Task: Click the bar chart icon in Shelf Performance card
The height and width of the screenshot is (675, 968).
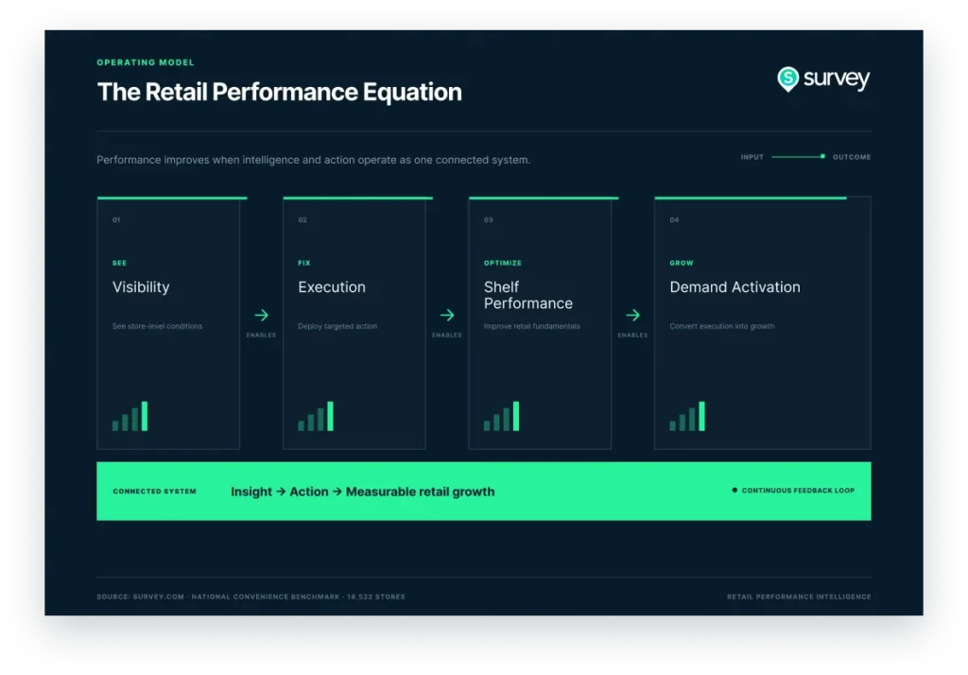Action: coord(501,416)
